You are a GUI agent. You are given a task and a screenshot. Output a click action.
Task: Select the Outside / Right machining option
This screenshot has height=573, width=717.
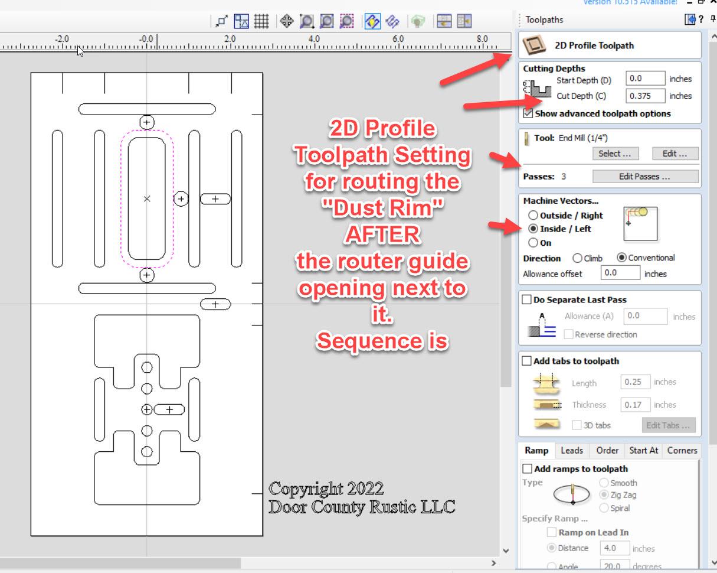533,215
